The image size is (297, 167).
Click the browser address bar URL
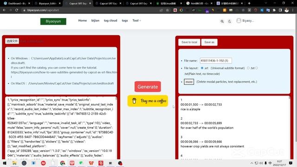[x=43, y=10]
